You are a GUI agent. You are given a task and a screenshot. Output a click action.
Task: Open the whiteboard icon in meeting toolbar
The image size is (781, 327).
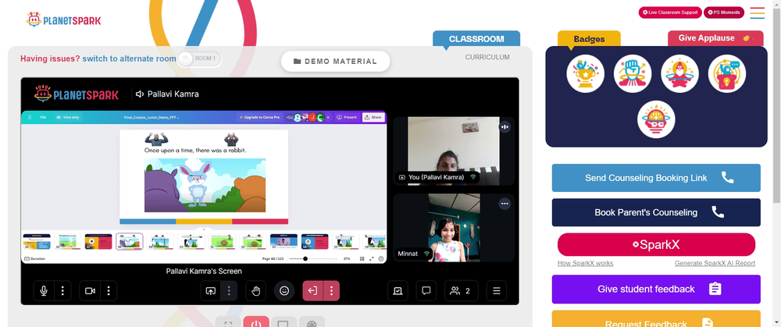(x=398, y=291)
